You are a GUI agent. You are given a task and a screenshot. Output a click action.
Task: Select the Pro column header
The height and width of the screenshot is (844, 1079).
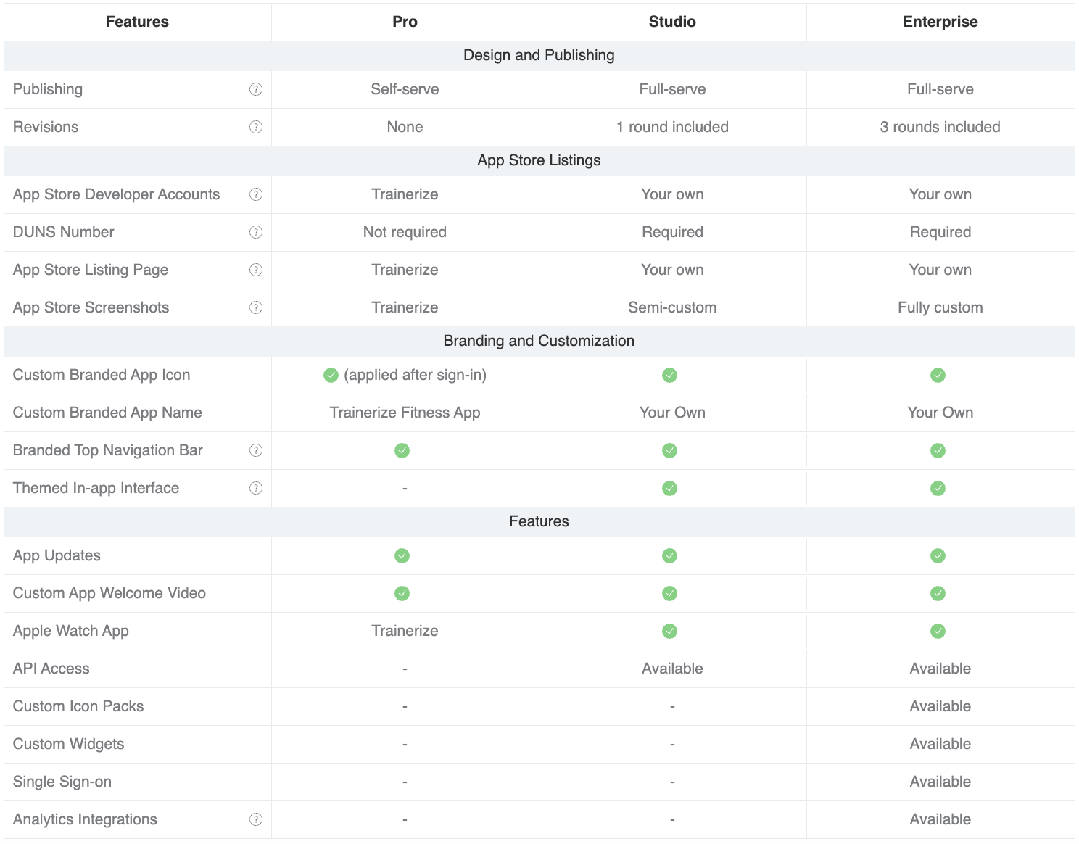(x=405, y=22)
